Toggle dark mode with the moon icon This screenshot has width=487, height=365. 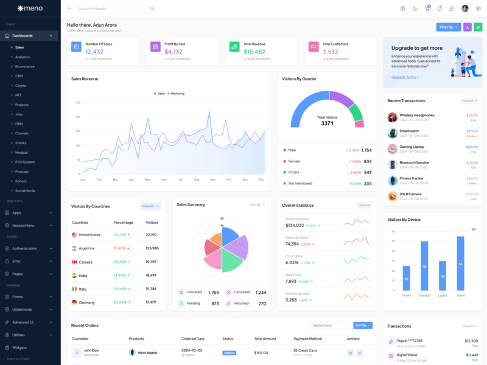[x=415, y=9]
